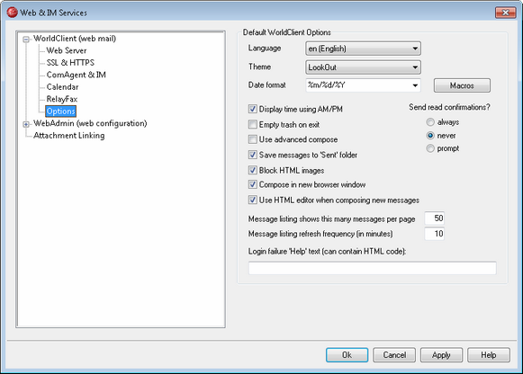Choose the 'prompt' read confirmation option
The width and height of the screenshot is (523, 374).
click(430, 148)
